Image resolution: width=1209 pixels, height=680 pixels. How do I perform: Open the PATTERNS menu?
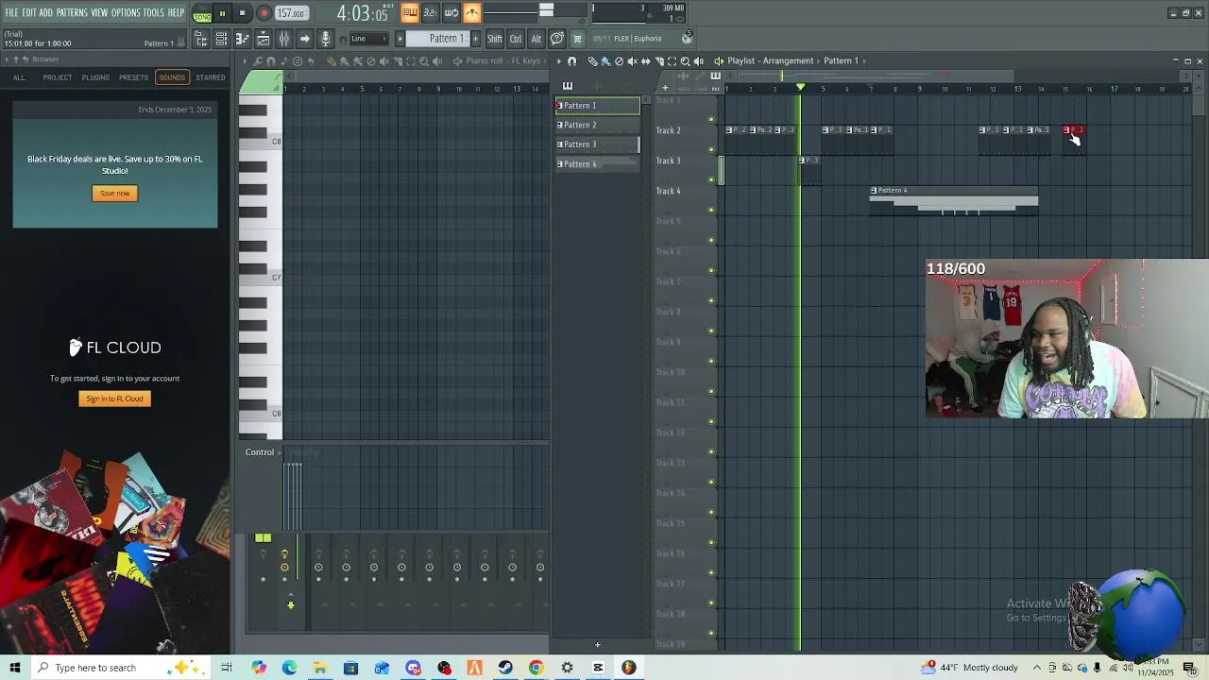coord(72,12)
